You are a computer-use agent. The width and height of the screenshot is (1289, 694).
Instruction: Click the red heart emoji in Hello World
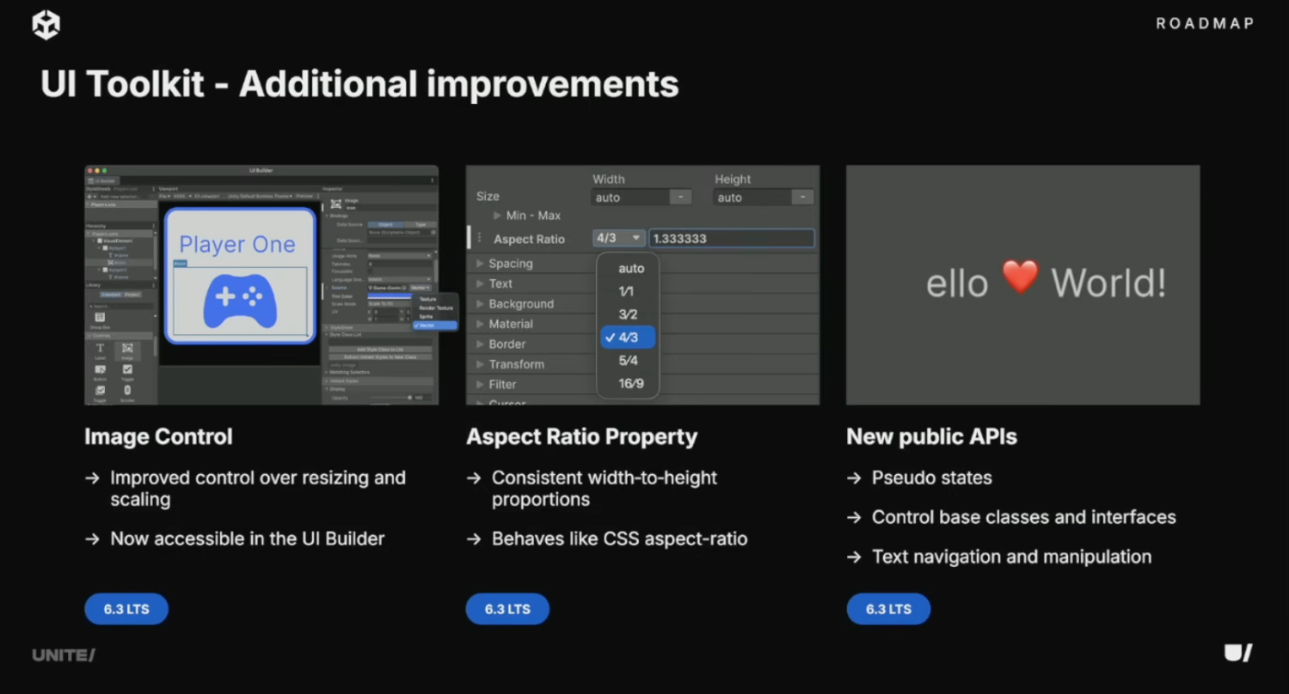click(1020, 277)
